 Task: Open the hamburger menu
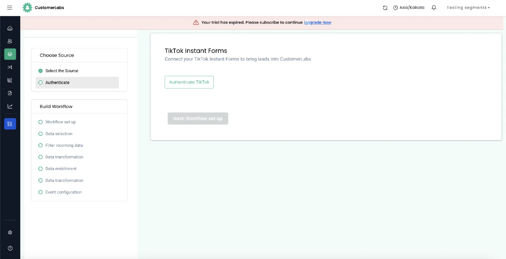point(10,8)
